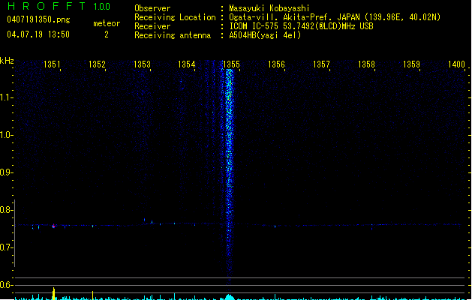This screenshot has height=300, width=472.
Task: Click the 0.9 kHz frequency label
Action: click(6, 172)
